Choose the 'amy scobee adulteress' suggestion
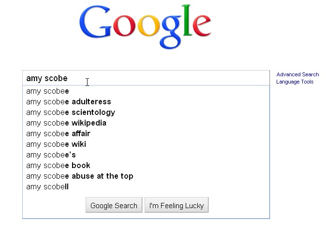This screenshot has height=241, width=326. [x=69, y=101]
